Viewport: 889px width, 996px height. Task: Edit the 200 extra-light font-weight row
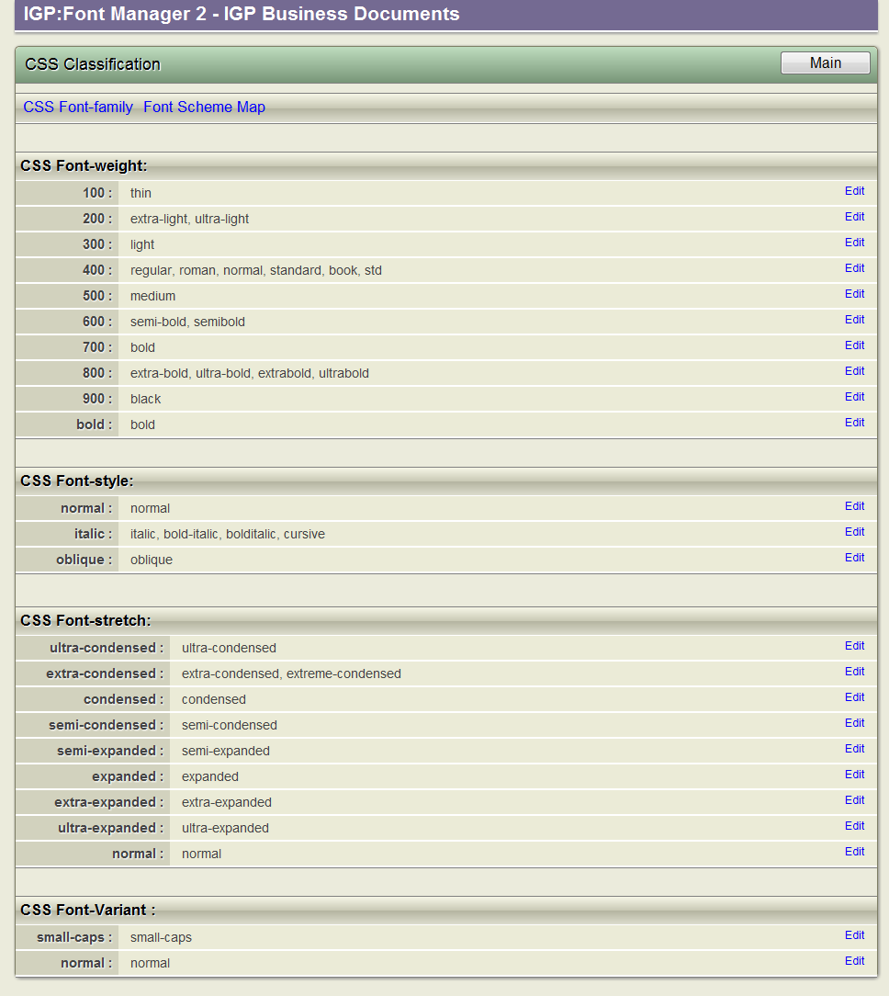coord(854,217)
